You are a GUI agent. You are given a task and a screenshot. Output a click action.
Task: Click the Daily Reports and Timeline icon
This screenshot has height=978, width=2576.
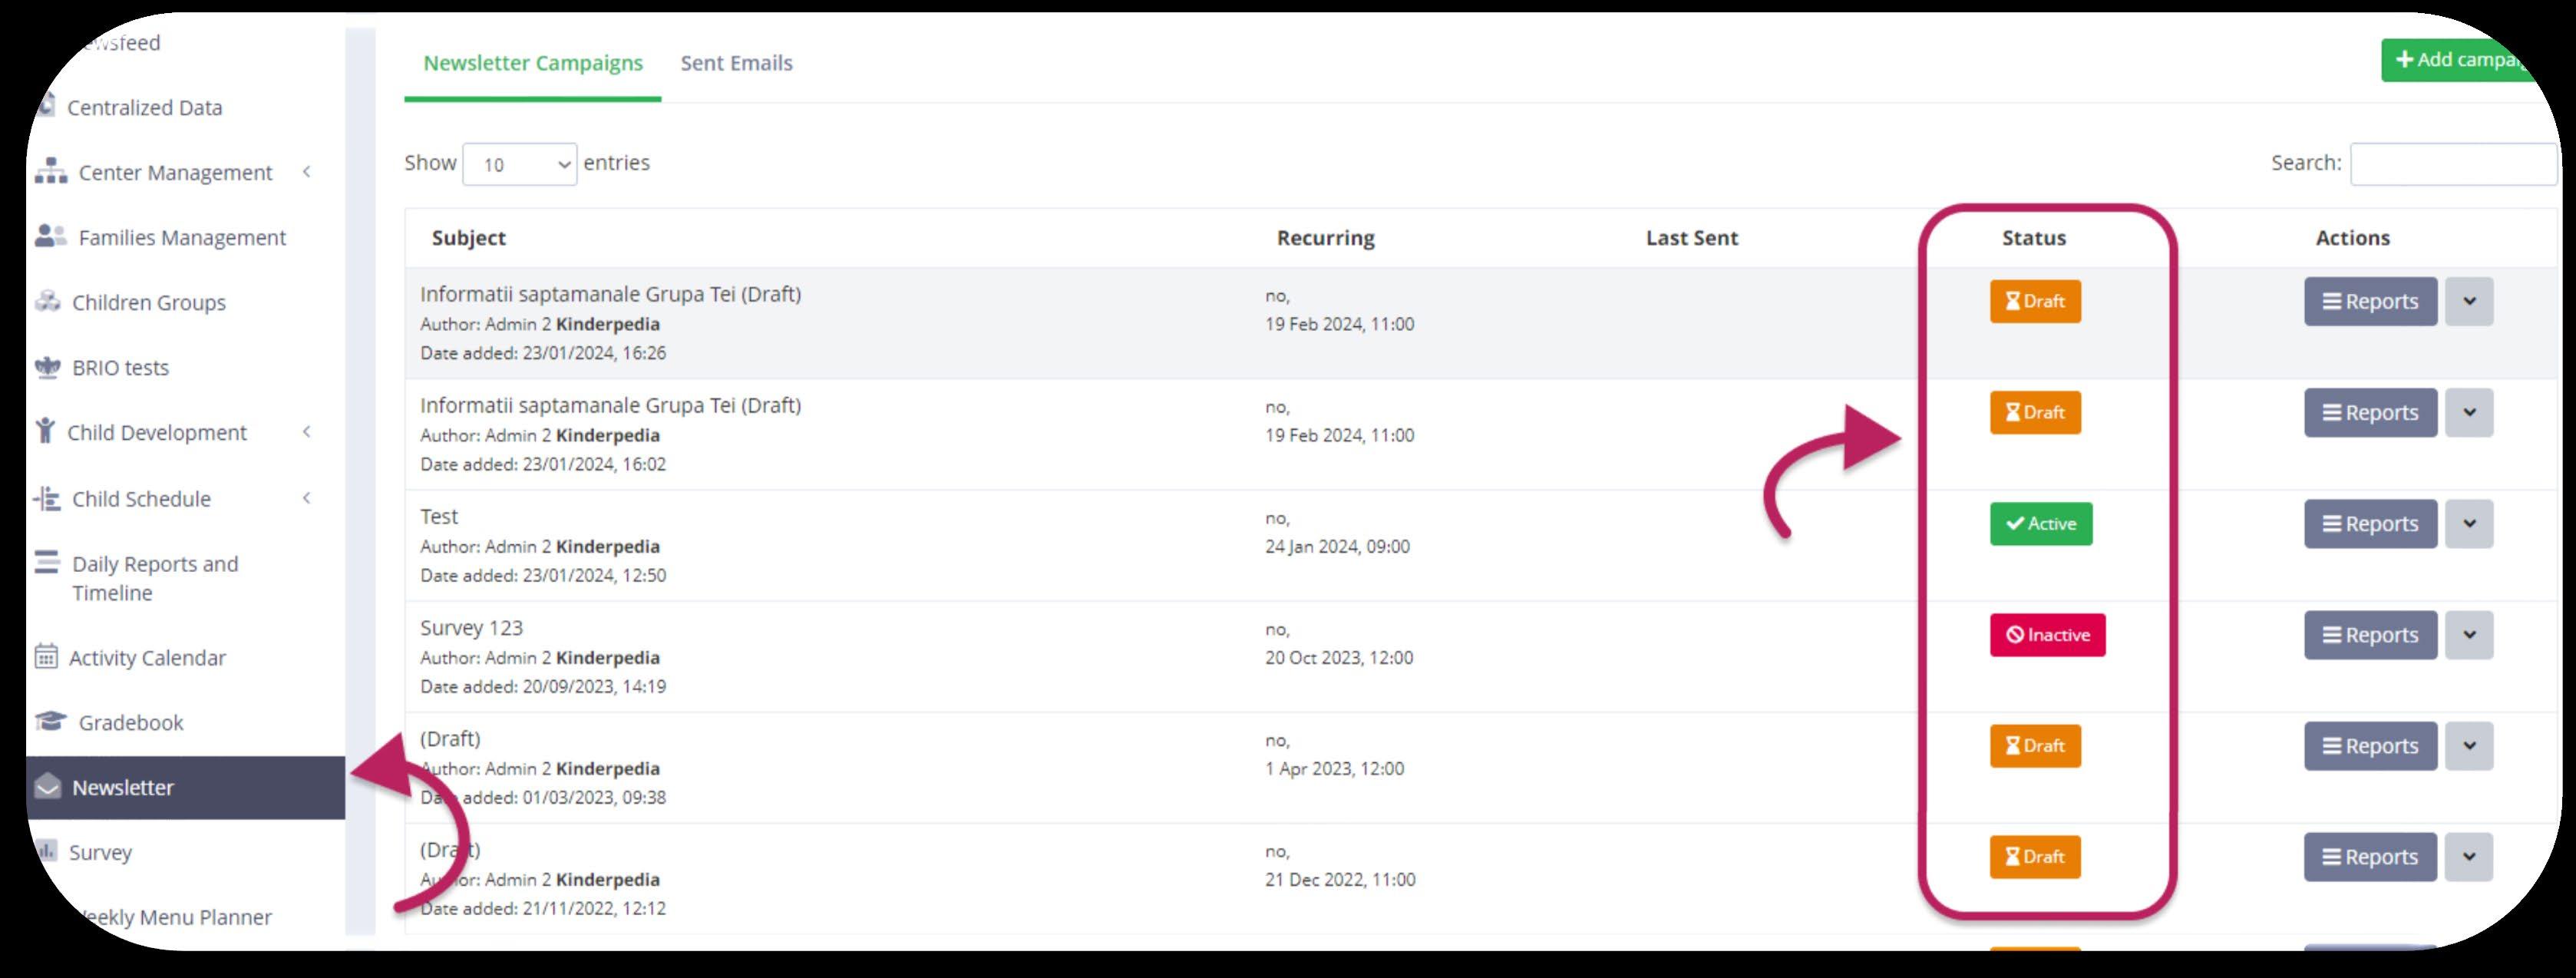click(47, 563)
